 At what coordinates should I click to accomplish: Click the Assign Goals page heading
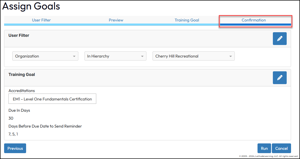31,6
